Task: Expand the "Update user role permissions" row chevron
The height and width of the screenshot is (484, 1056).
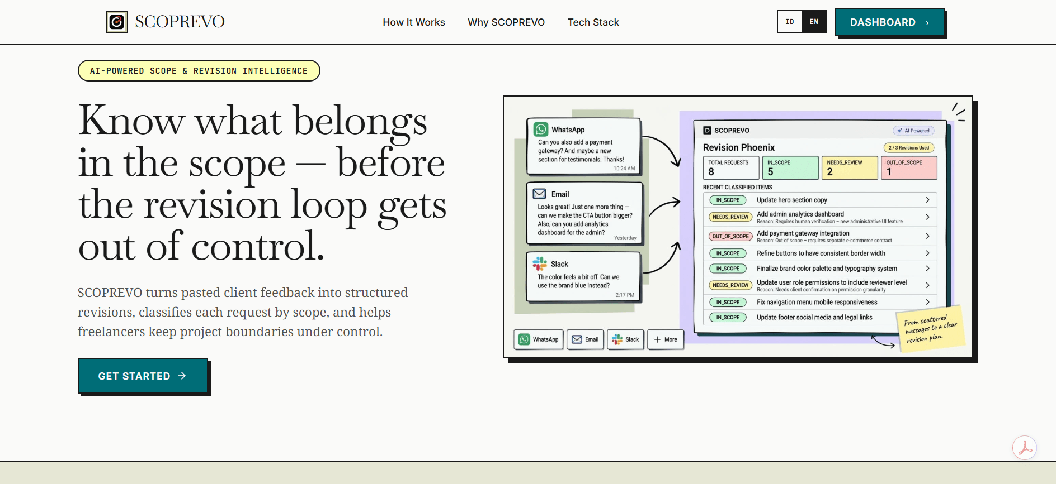Action: [927, 285]
